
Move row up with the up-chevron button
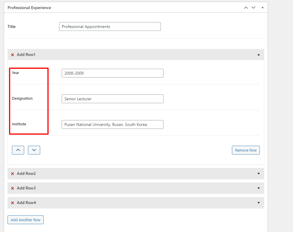[18, 150]
